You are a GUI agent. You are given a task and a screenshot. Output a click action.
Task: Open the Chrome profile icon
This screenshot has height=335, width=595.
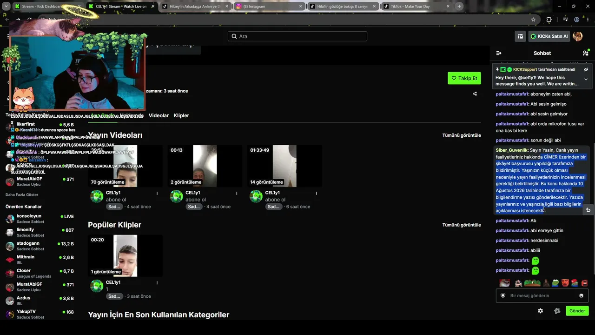pyautogui.click(x=577, y=20)
